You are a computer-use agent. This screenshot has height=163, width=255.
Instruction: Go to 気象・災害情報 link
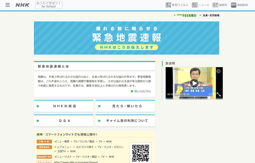(211, 15)
